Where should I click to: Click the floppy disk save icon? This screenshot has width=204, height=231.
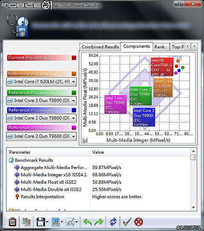coord(40,222)
